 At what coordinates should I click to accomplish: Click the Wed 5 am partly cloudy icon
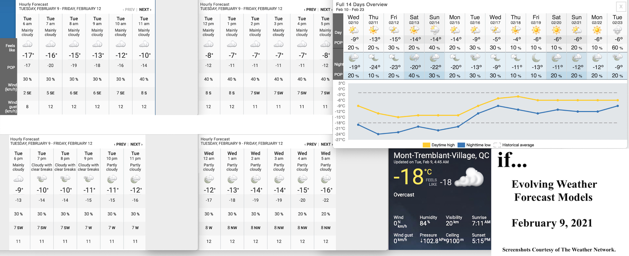click(x=326, y=179)
